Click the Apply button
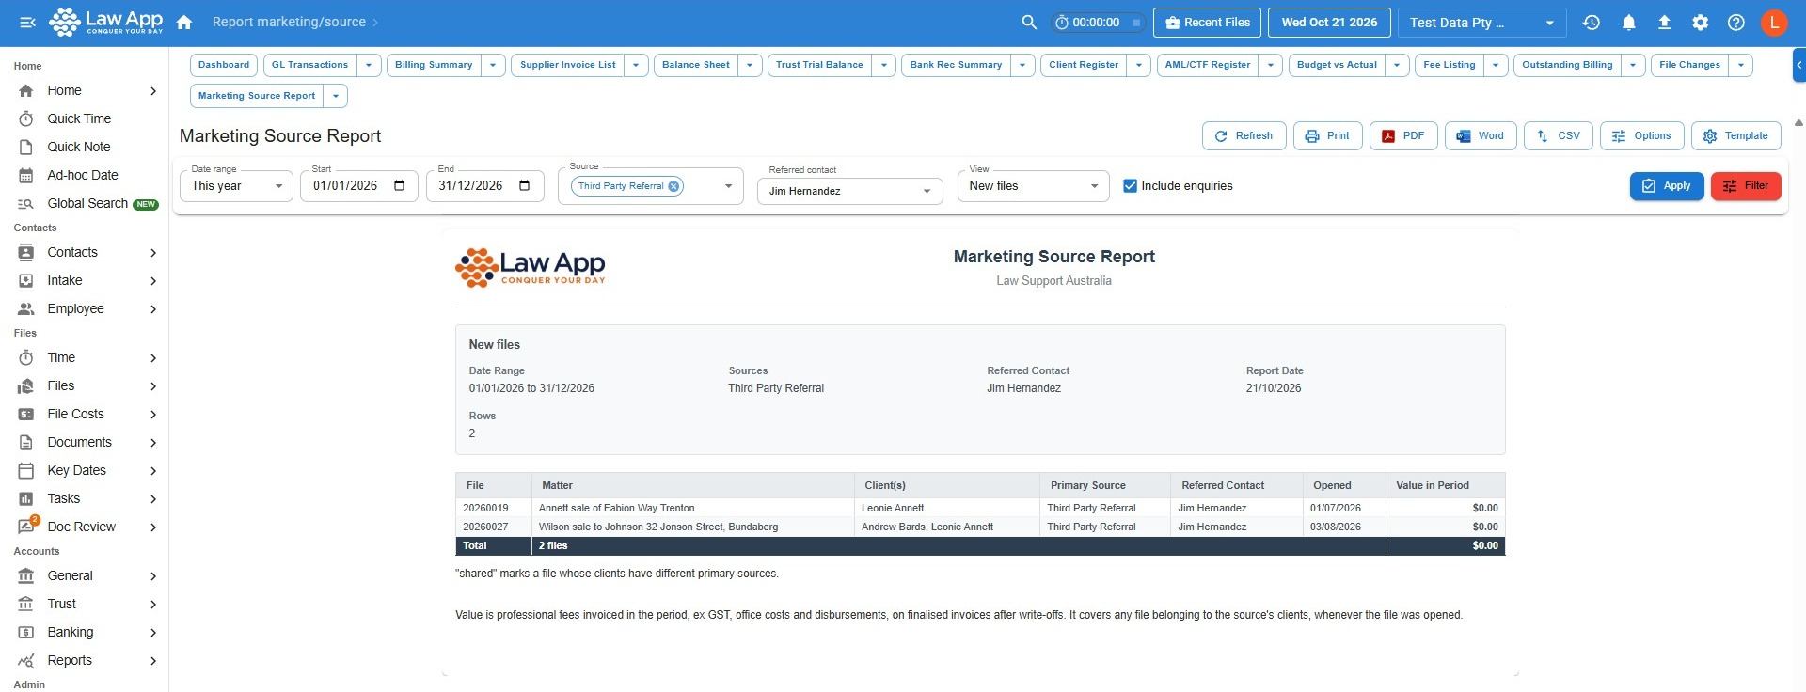1806x692 pixels. tap(1666, 186)
